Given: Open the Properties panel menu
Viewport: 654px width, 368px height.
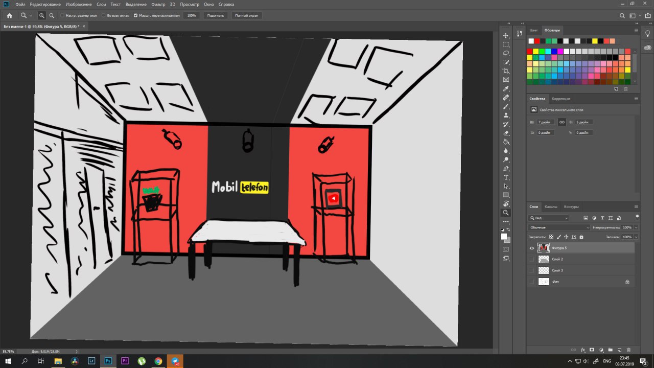Looking at the screenshot, I should (636, 99).
